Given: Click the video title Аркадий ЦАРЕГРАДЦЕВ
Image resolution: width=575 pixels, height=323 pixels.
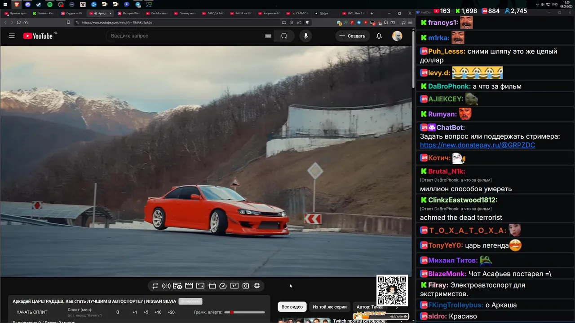Looking at the screenshot, I should pyautogui.click(x=94, y=301).
